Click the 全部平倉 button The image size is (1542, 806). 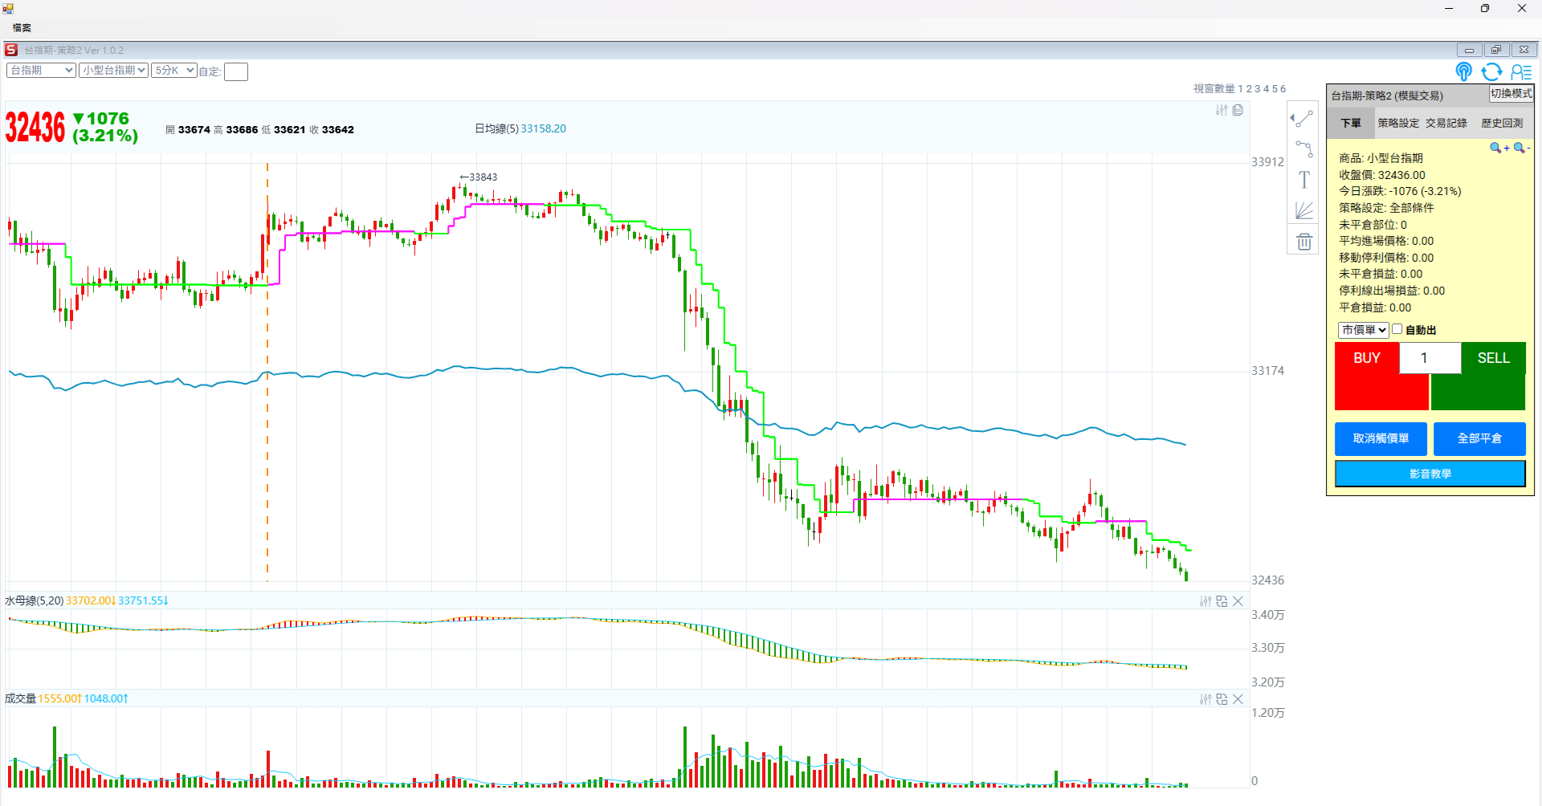tap(1479, 438)
